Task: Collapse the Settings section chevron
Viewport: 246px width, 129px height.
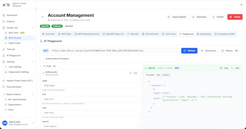Action: point(33,62)
